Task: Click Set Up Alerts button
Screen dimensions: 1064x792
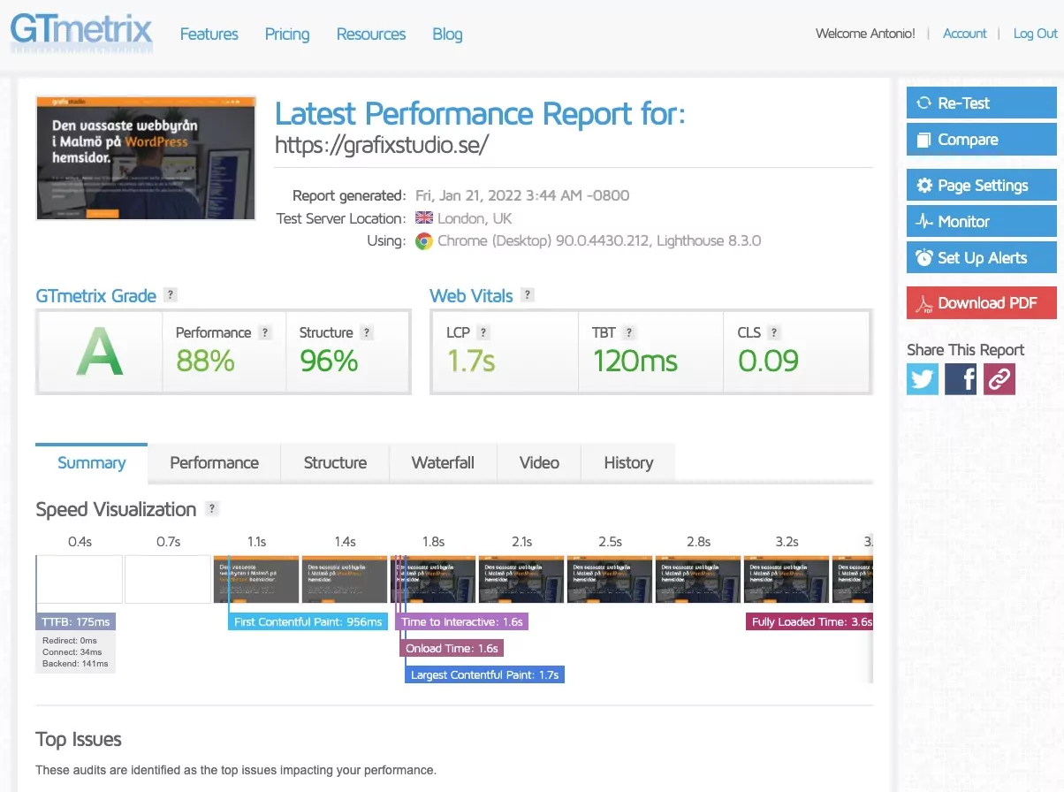Action: pyautogui.click(x=982, y=258)
